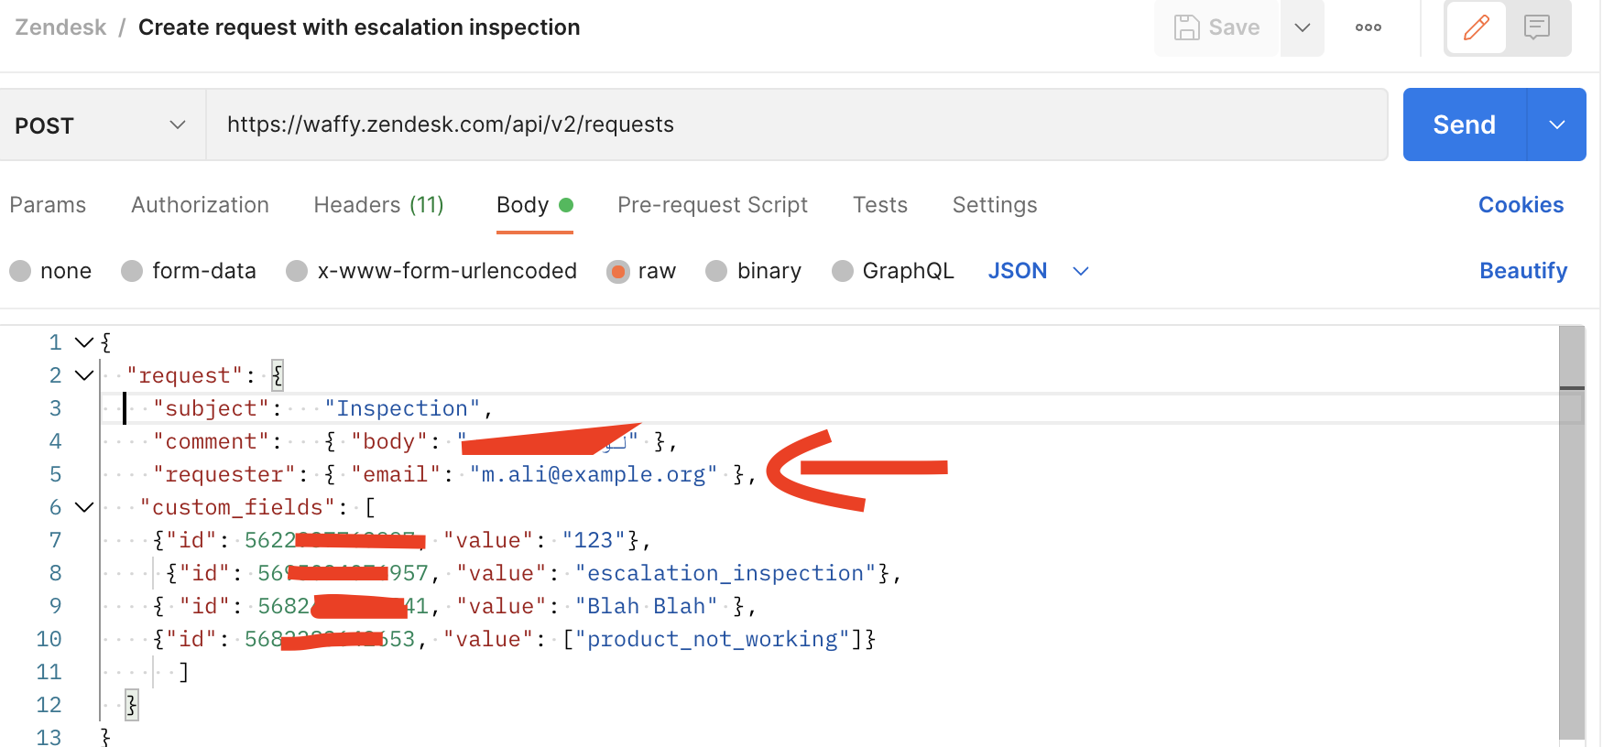Viewport: 1603px width, 747px height.
Task: Open the comments panel icon
Action: pos(1537,28)
